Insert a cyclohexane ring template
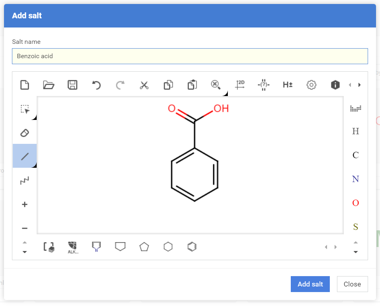380x306 pixels. pos(168,247)
